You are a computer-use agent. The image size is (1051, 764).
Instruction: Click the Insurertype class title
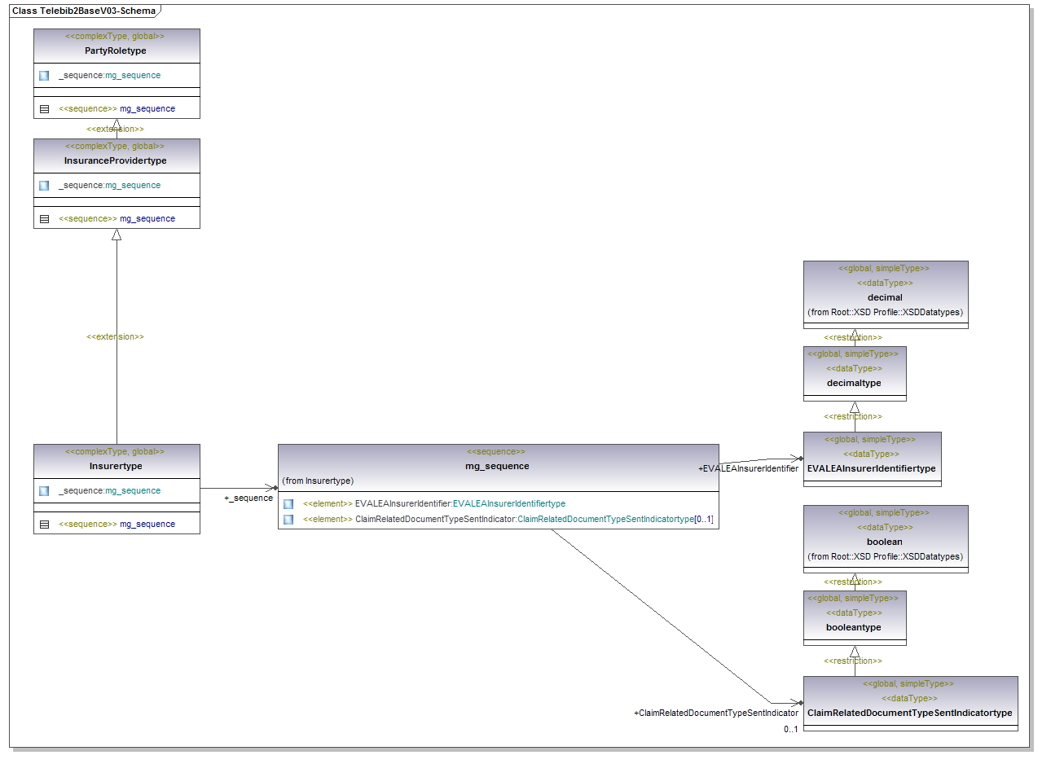(x=116, y=466)
